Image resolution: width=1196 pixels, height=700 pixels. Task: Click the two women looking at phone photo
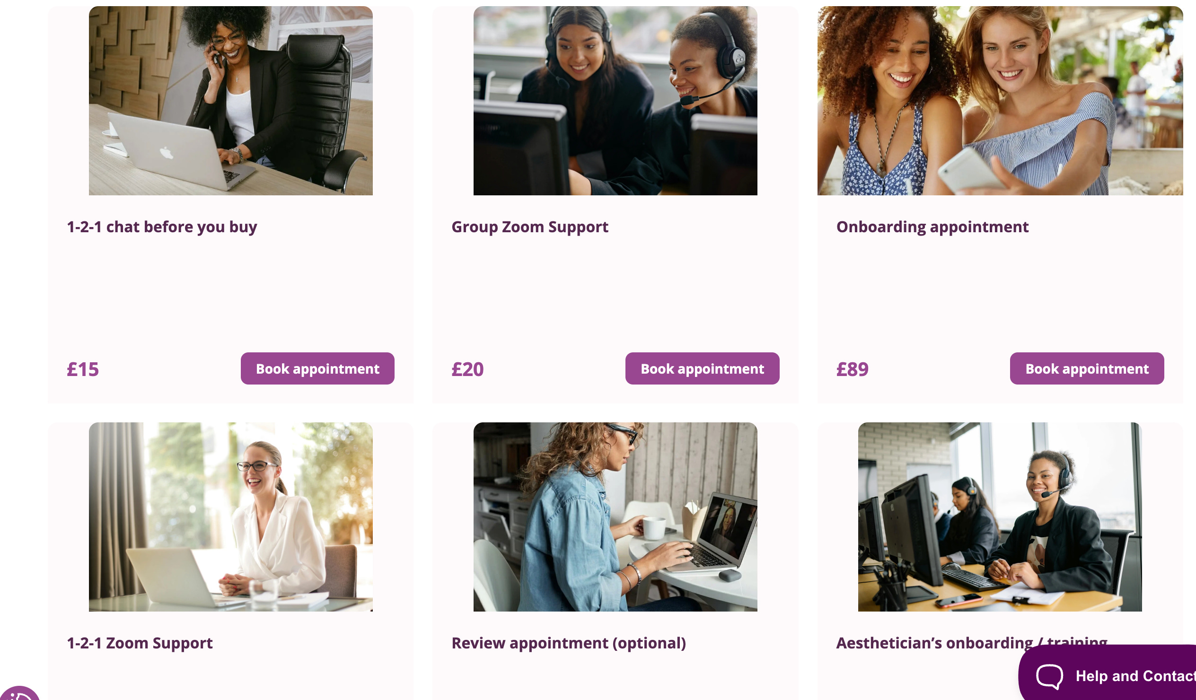pyautogui.click(x=1000, y=101)
